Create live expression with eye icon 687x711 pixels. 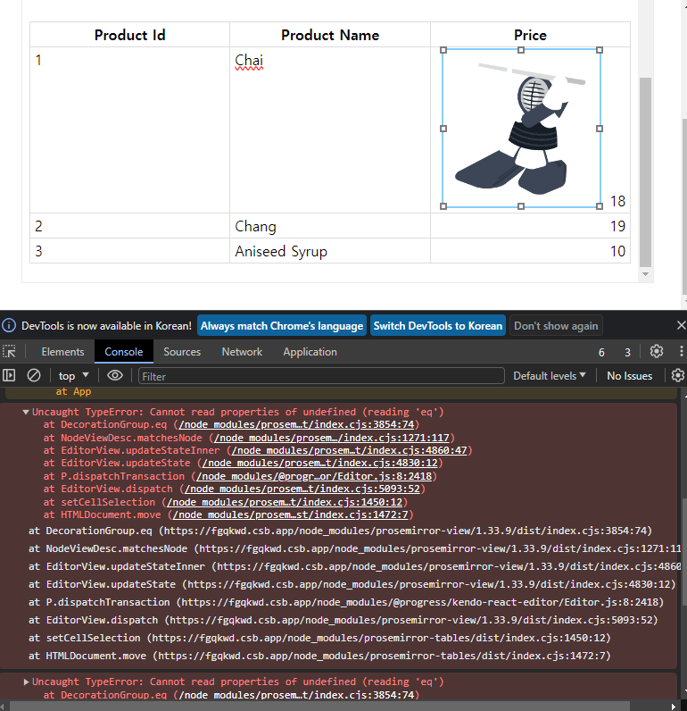[x=114, y=376]
